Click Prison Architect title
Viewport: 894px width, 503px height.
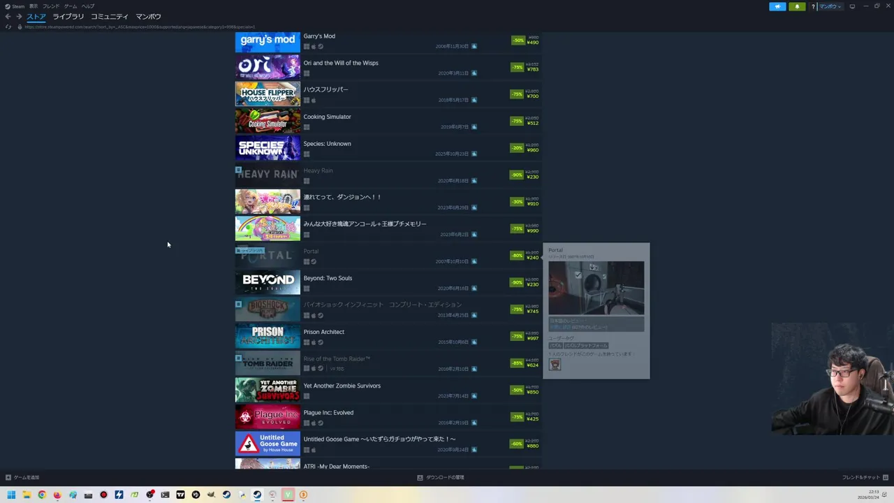pos(323,332)
